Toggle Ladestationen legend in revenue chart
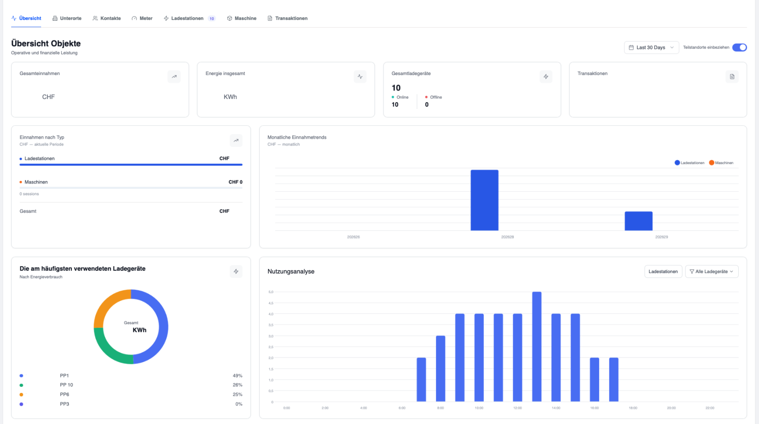 [x=689, y=163]
